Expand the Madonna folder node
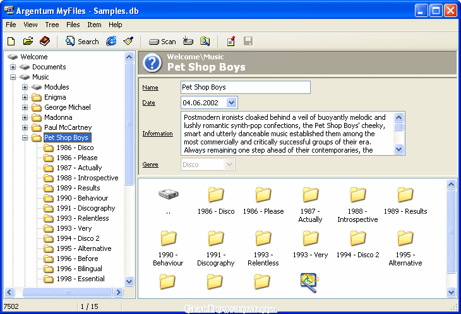The image size is (461, 314). point(25,117)
